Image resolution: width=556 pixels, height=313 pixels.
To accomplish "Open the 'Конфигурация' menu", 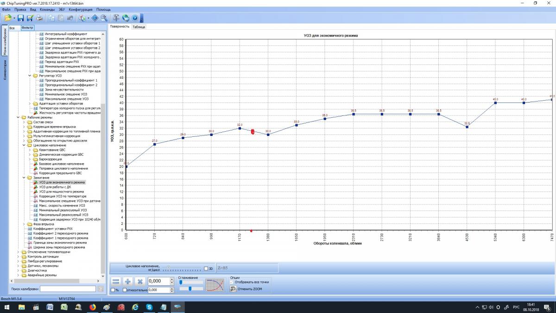I will click(x=81, y=9).
